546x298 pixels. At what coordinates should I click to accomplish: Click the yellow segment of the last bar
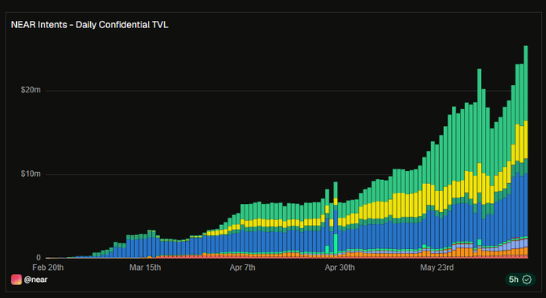[x=526, y=140]
